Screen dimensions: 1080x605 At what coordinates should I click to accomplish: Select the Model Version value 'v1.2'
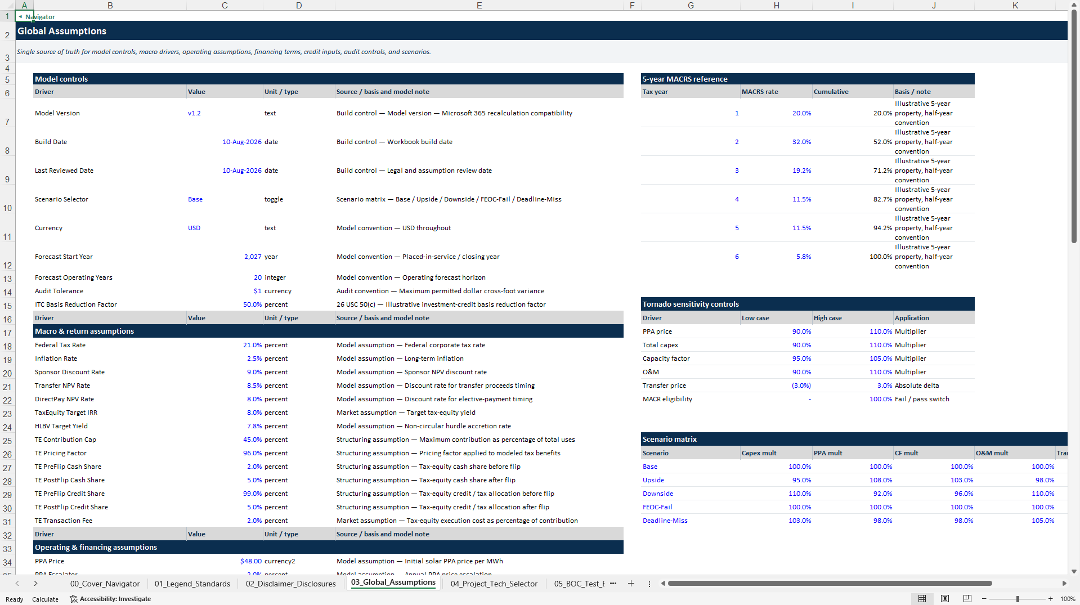225,113
